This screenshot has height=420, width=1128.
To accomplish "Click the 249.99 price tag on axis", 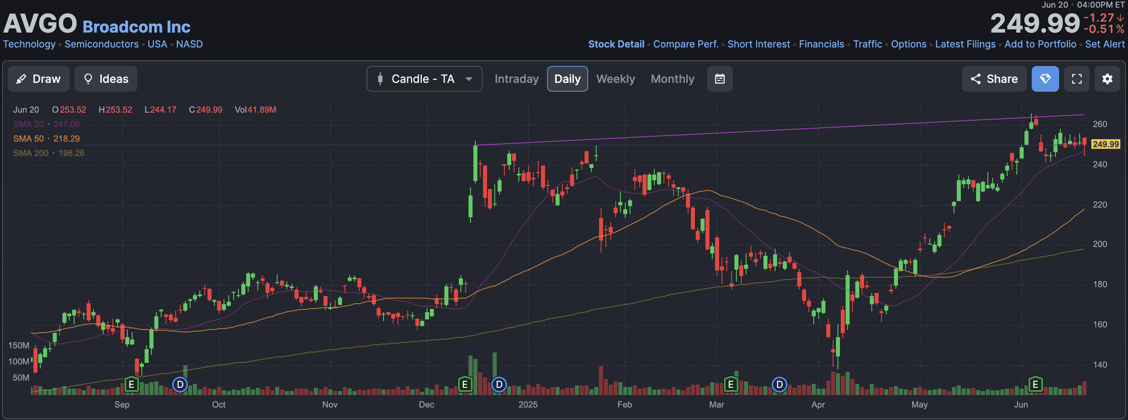I will 1105,144.
